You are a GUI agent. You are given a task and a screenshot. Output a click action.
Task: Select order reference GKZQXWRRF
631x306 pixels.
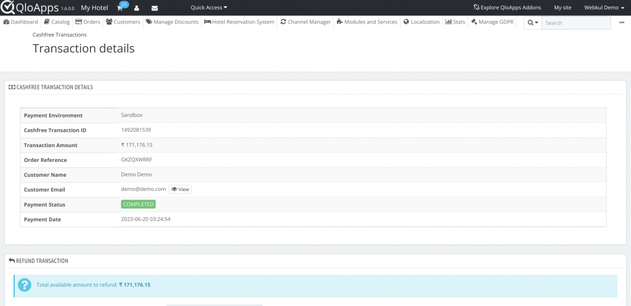pyautogui.click(x=137, y=159)
